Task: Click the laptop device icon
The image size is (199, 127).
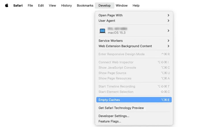Action: [102, 31]
